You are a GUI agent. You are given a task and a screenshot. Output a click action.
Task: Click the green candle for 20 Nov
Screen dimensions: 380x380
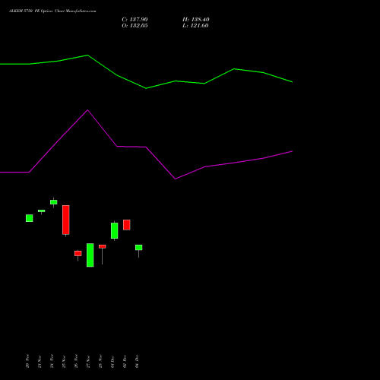coord(30,218)
